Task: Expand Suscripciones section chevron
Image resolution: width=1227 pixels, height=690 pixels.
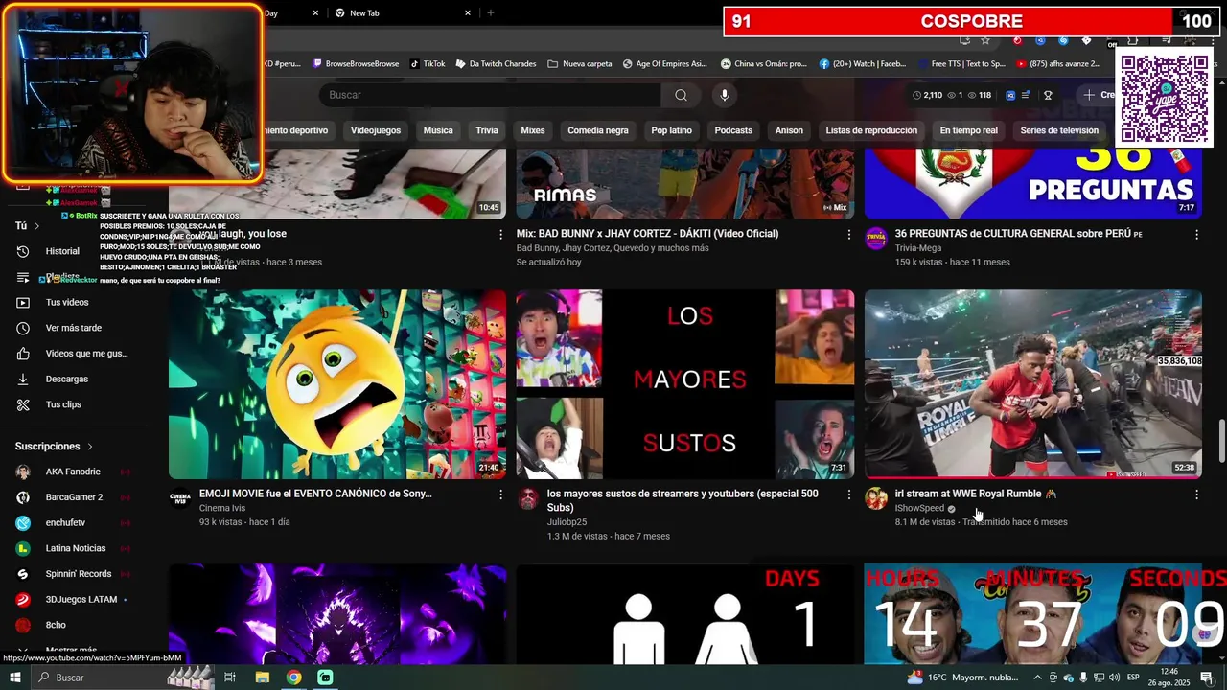Action: (90, 447)
